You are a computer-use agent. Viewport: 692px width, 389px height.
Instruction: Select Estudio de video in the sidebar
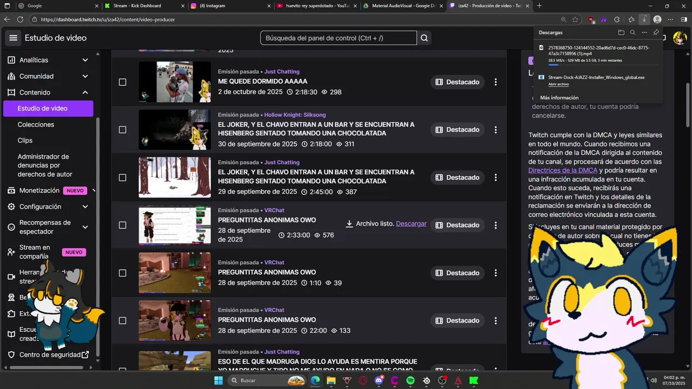[x=48, y=108]
